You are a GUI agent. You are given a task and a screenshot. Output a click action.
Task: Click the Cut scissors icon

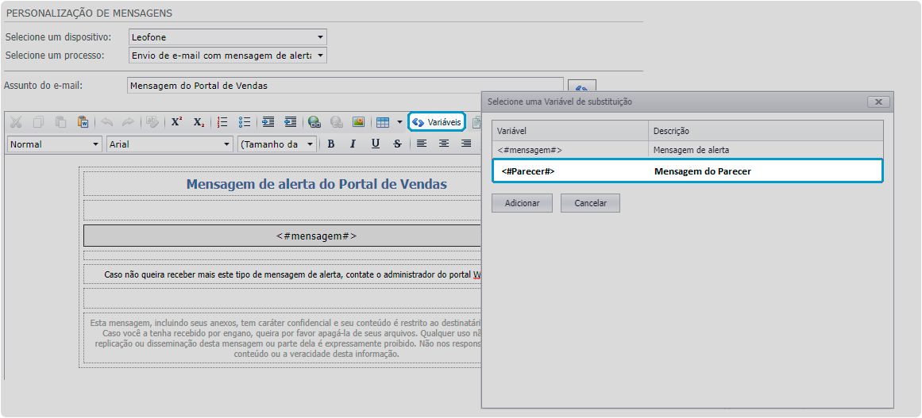(16, 122)
